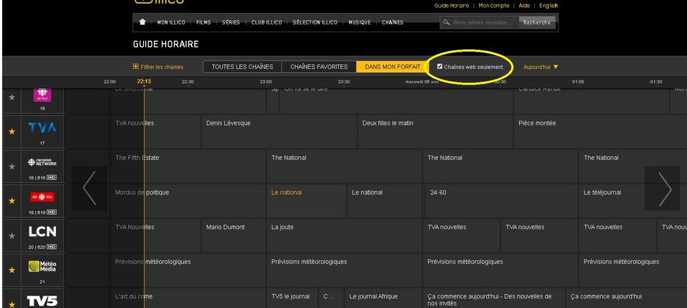The width and height of the screenshot is (687, 308).
Task: Select the LCN channel logo
Action: (42, 232)
